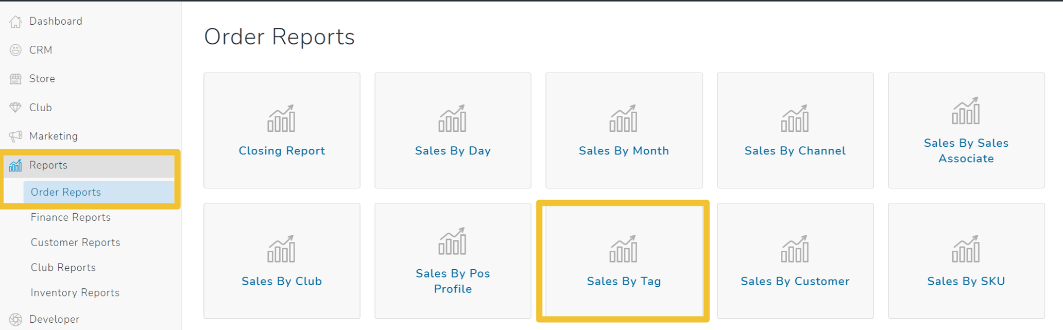The height and width of the screenshot is (330, 1063).
Task: Click the Dashboard home icon
Action: 15,21
